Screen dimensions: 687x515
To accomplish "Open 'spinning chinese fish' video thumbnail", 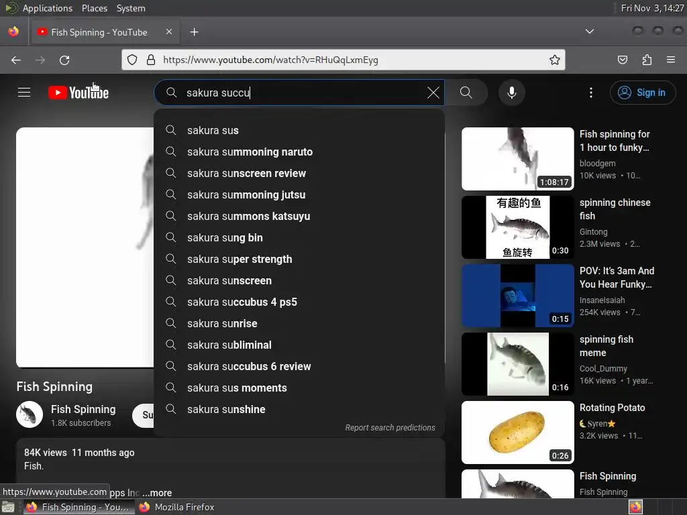I will pos(517,227).
